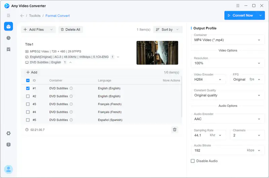Show info for subtitle #1
This screenshot has height=178, width=269.
click(x=71, y=88)
